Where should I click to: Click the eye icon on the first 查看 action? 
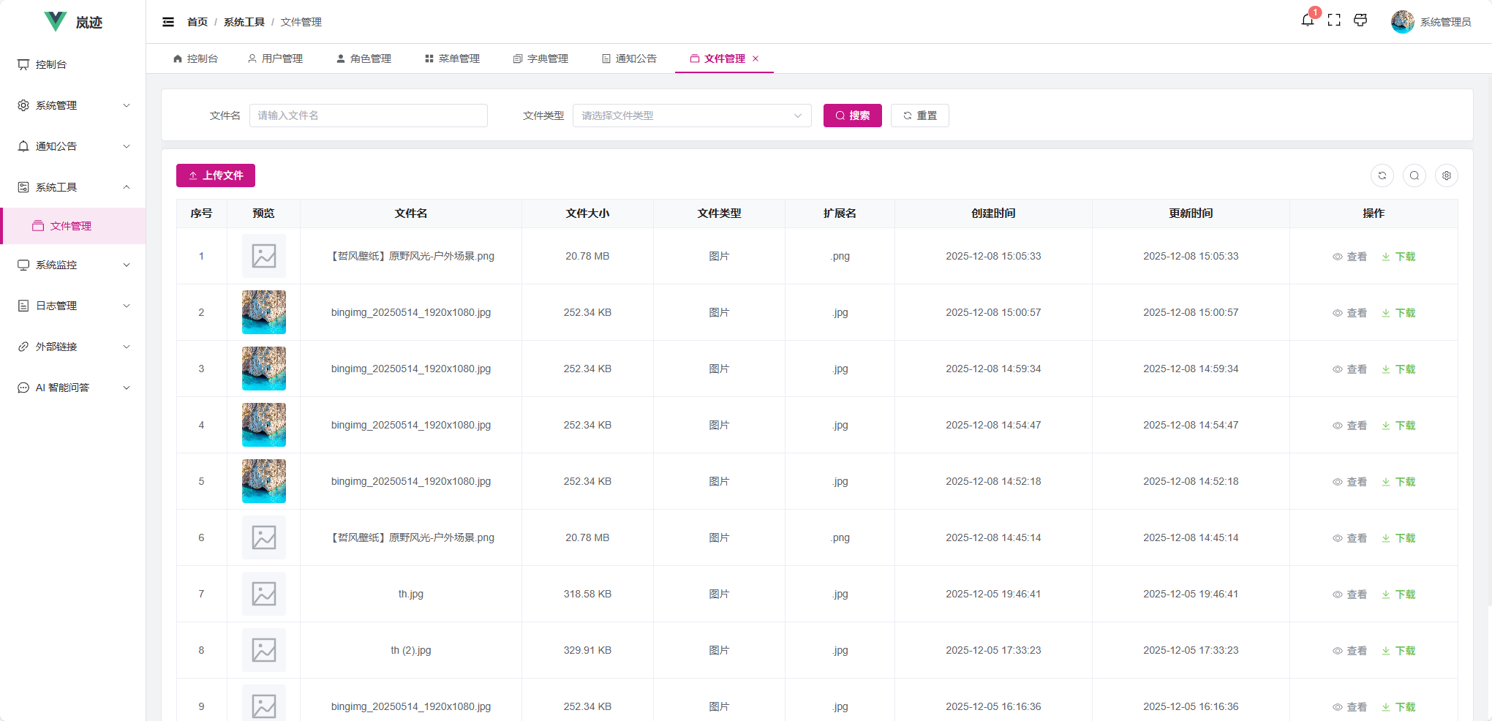pyautogui.click(x=1338, y=257)
